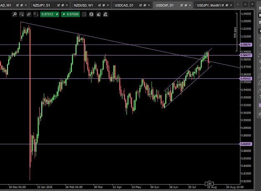Image resolution: width=261 pixels, height=191 pixels.
Task: Select the 0.95413 horizontal line label
Action: tap(246, 79)
